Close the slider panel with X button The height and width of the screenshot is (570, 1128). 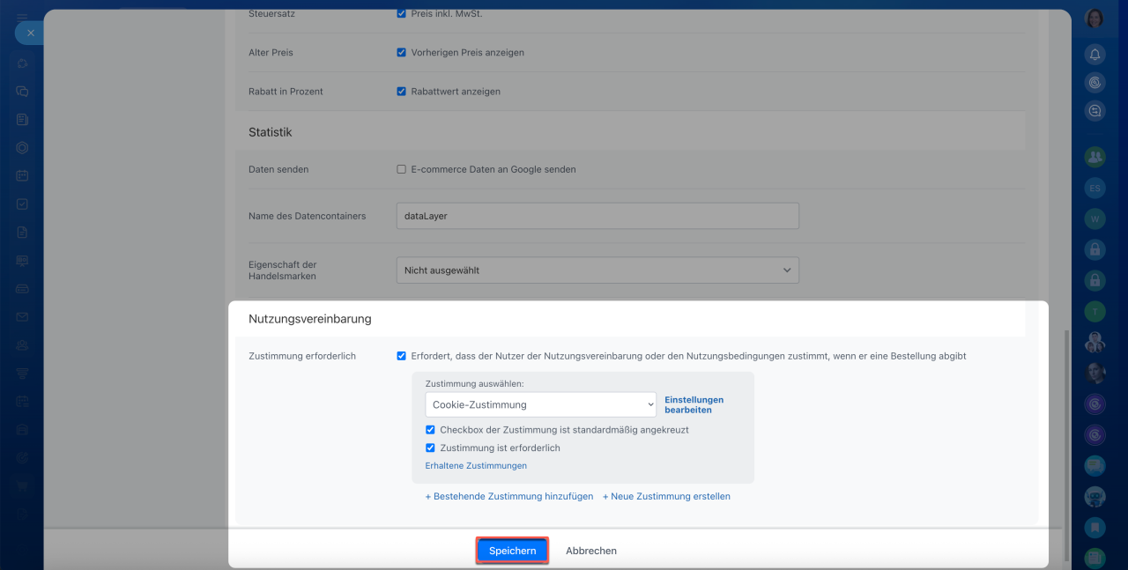30,33
